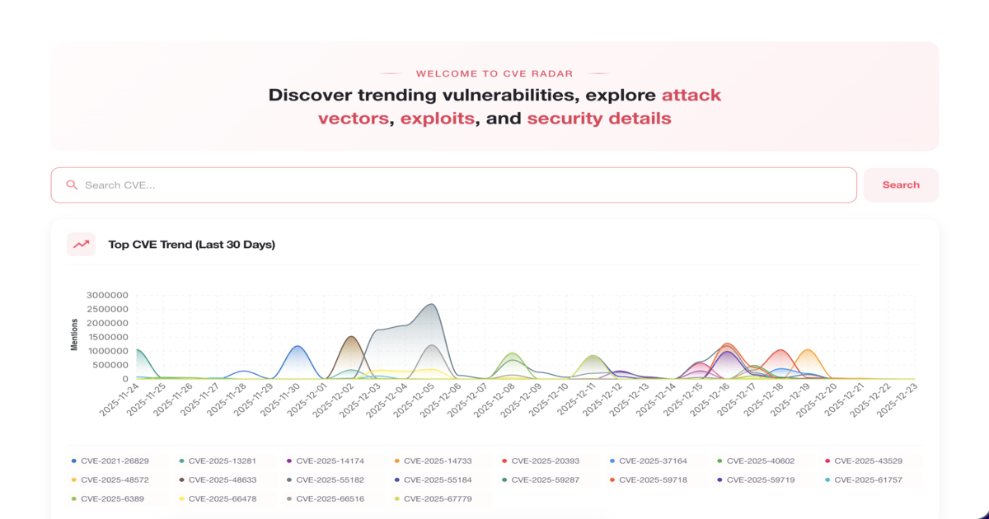Click the CVE-2025-20393 red legend dot
Screen dimensions: 989x519
[505, 461]
